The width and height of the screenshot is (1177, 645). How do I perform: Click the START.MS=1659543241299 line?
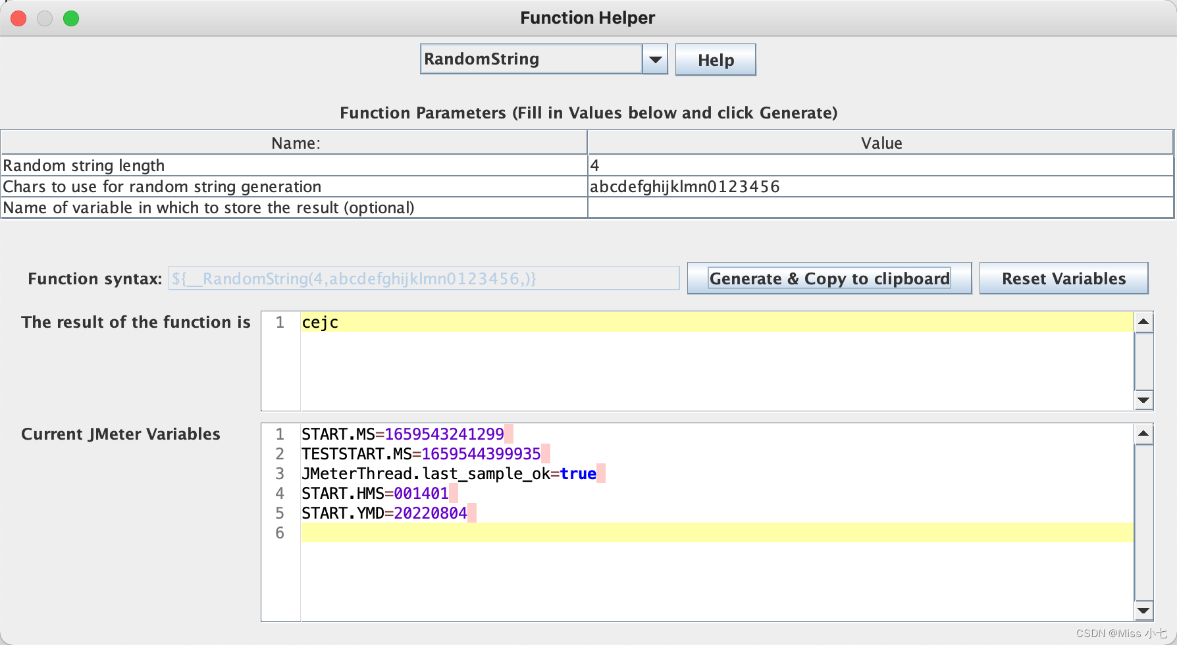[403, 434]
